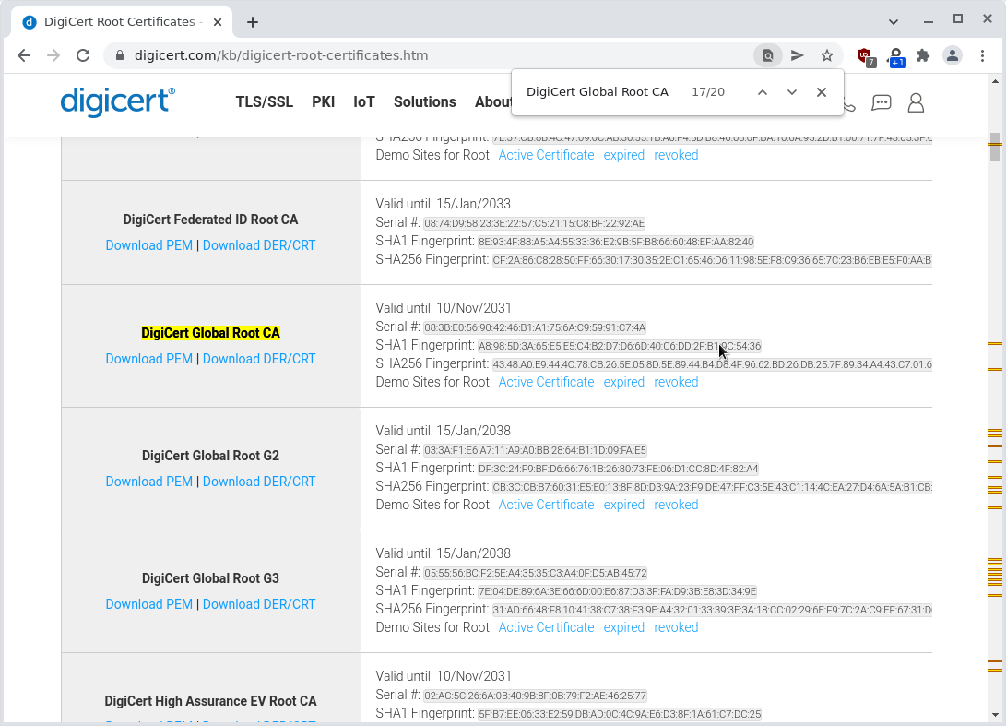Image resolution: width=1006 pixels, height=726 pixels.
Task: Open the uBlock Origin extension
Action: [x=866, y=56]
